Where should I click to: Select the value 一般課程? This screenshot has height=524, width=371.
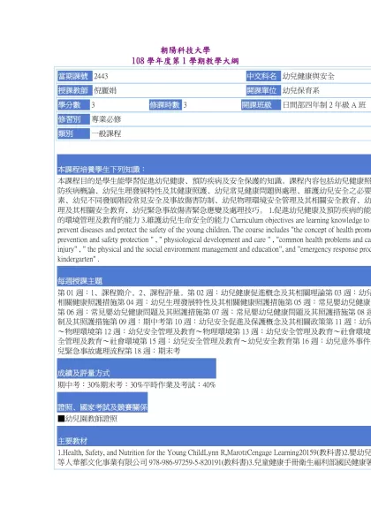click(106, 133)
